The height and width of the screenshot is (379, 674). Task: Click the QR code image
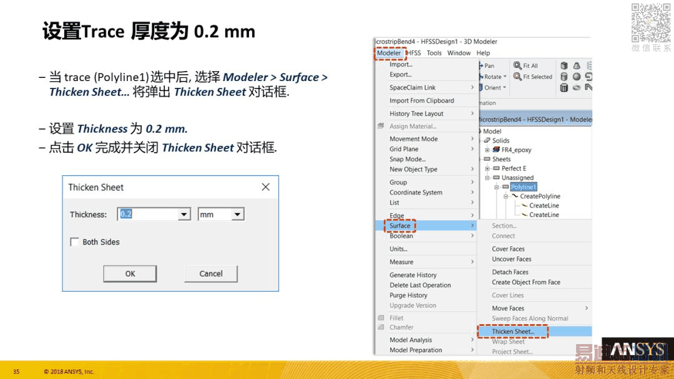651,22
